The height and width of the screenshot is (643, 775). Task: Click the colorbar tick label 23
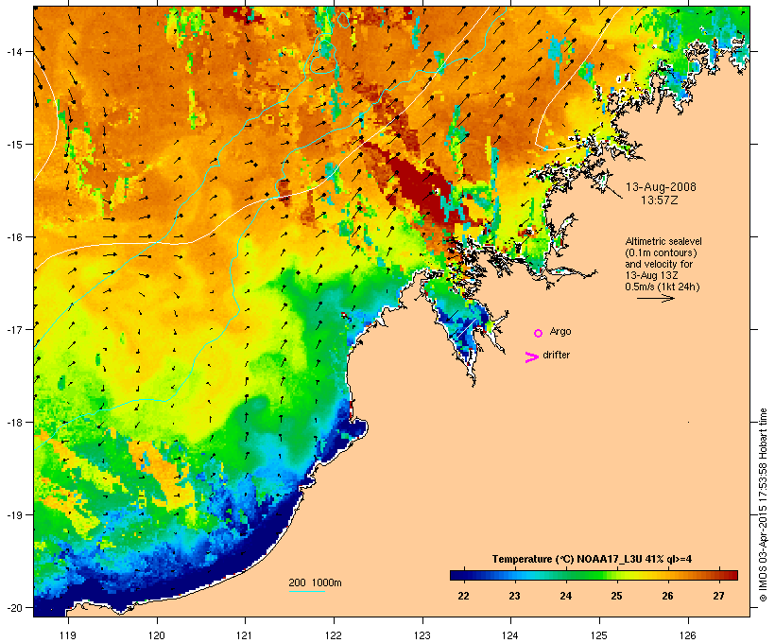(x=514, y=596)
